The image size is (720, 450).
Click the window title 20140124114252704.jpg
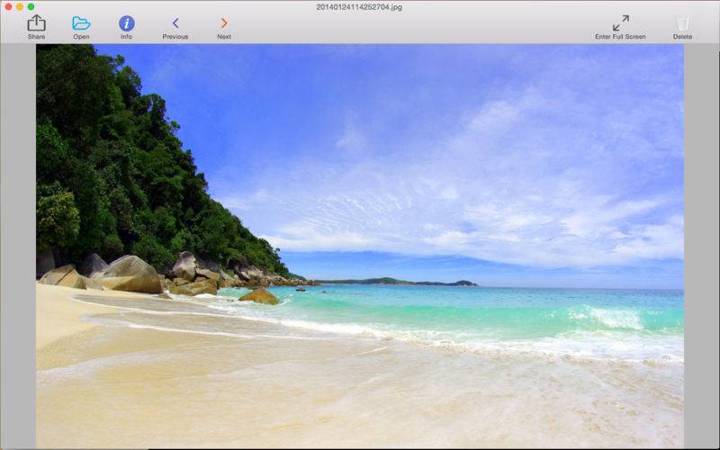[x=359, y=7]
